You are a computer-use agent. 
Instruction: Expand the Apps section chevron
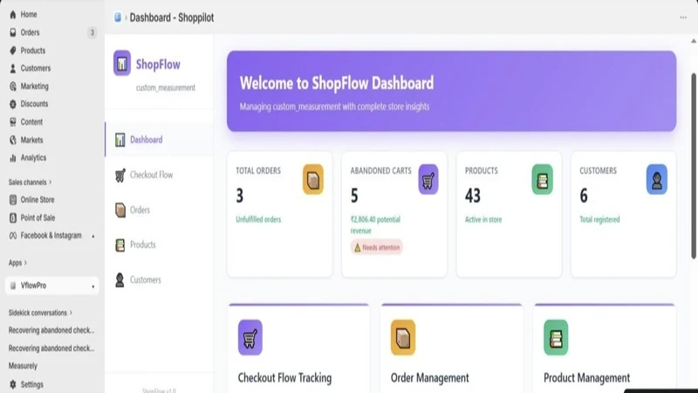point(25,263)
